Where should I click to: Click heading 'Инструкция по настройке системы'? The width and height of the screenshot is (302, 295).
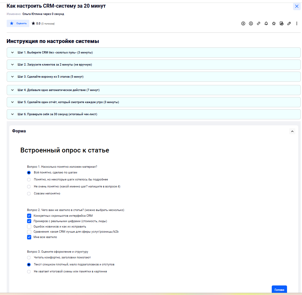[x=53, y=41]
